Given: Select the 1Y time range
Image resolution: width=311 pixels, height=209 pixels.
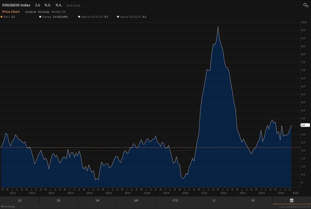Looking at the screenshot, I should click(214, 200).
